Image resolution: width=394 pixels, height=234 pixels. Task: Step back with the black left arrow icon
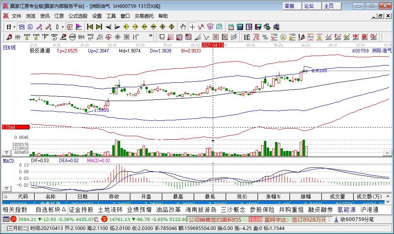(x=108, y=27)
